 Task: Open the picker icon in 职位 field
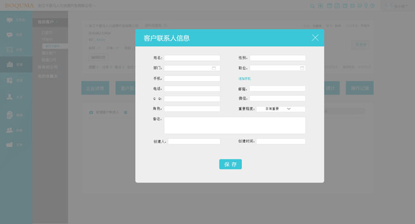[302, 68]
